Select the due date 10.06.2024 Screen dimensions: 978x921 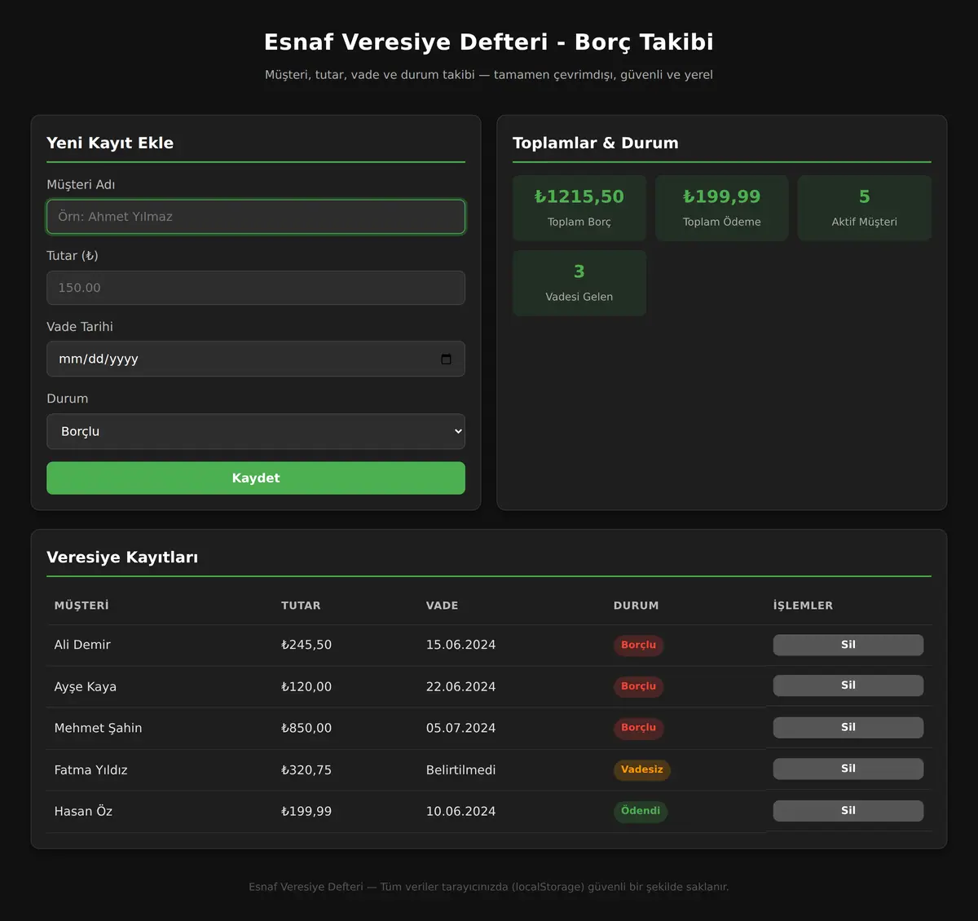point(460,812)
